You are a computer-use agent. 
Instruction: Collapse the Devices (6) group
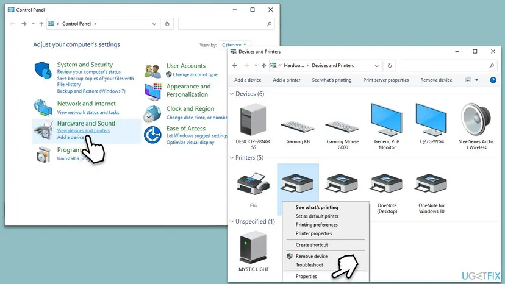coord(232,94)
